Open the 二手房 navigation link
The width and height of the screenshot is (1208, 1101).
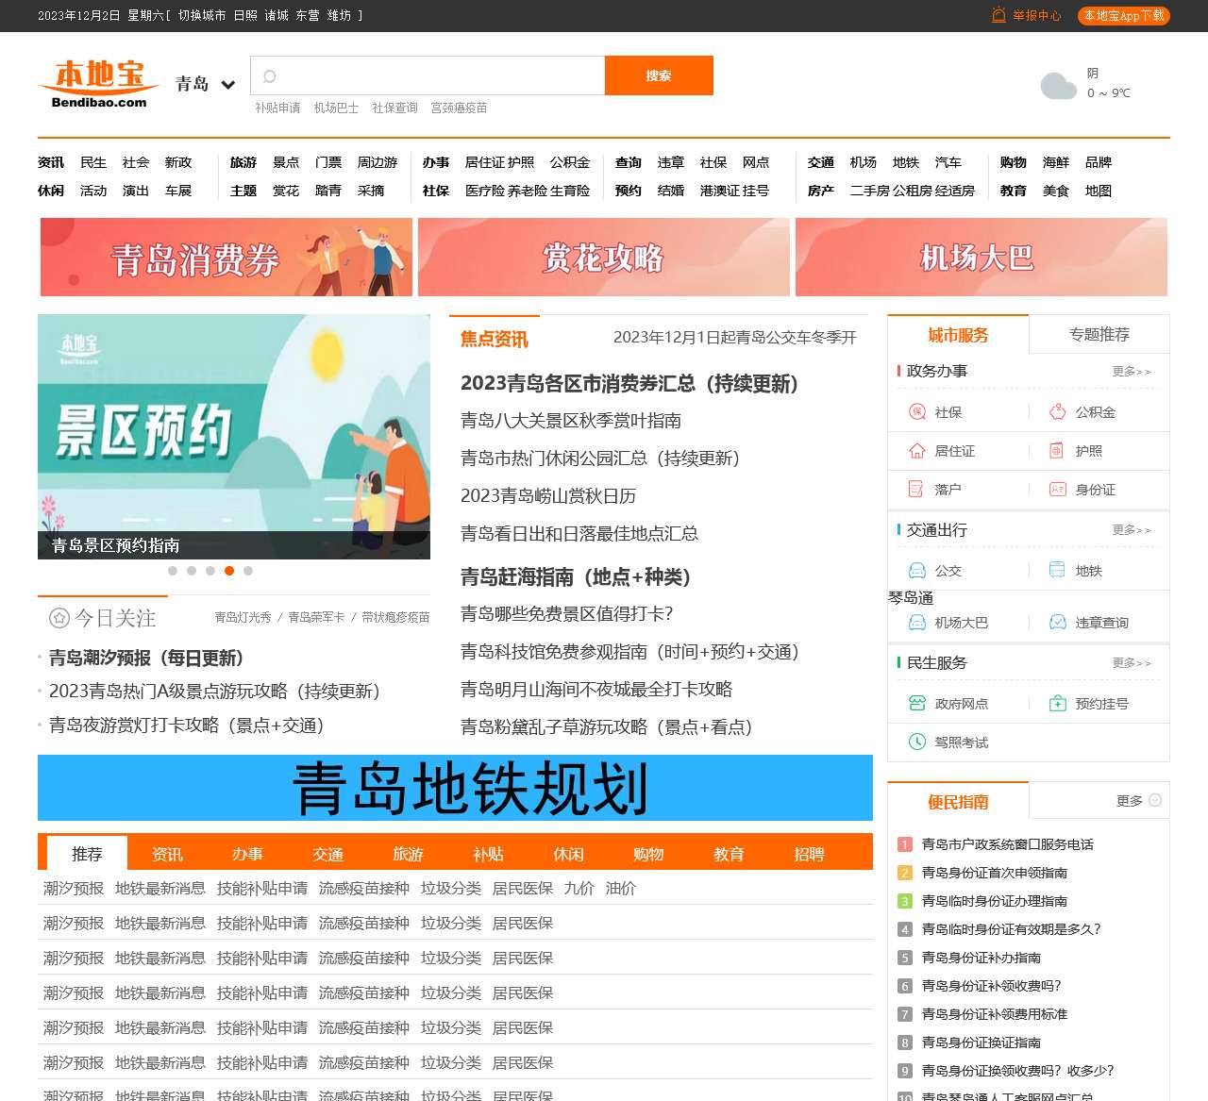click(x=870, y=191)
